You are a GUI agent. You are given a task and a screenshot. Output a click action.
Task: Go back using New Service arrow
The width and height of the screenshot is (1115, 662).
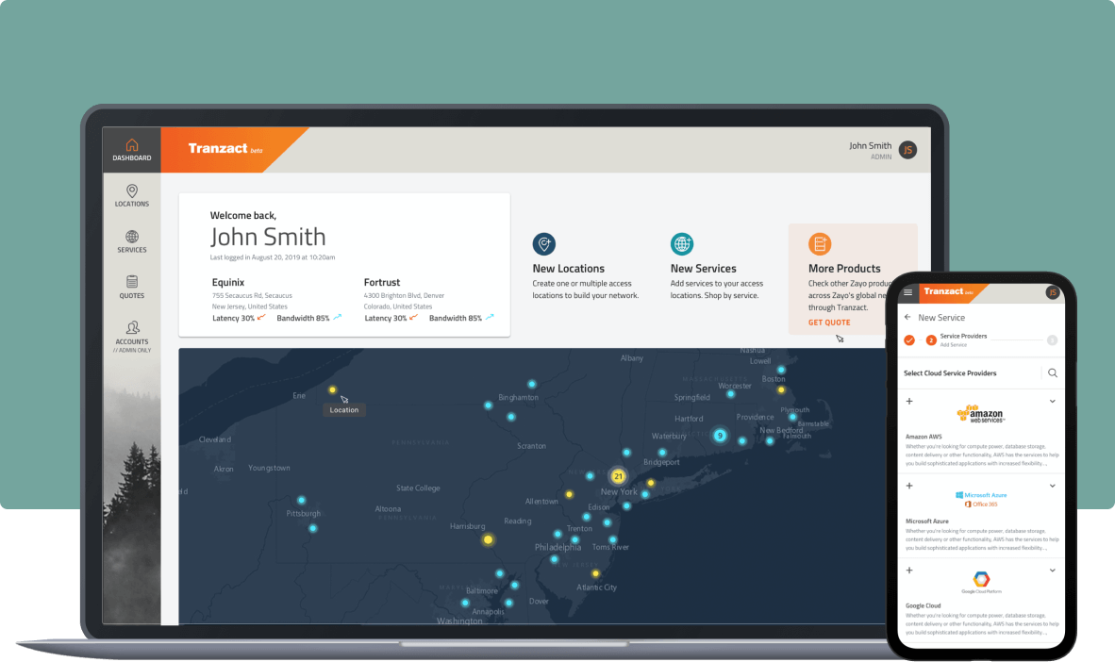click(x=908, y=317)
